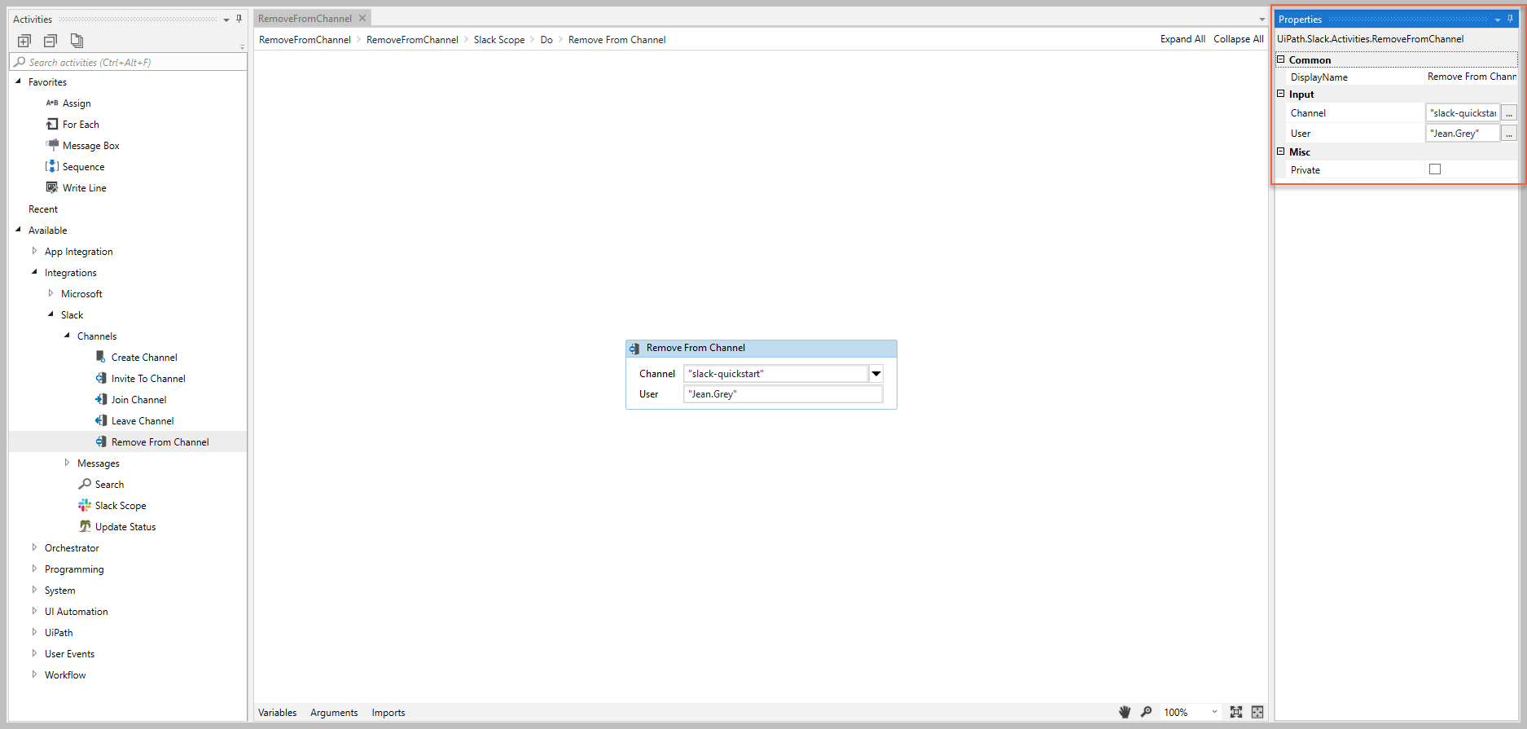1527x729 pixels.
Task: Click the Remove From Channel tree icon
Action: click(x=101, y=441)
